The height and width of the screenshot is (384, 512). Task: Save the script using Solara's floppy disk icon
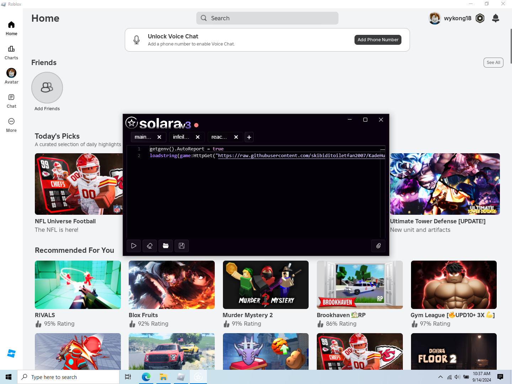coord(182,246)
